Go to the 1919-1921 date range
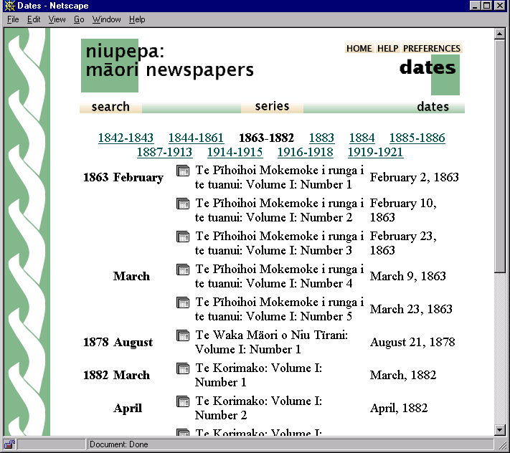This screenshot has height=453, width=510. (375, 152)
